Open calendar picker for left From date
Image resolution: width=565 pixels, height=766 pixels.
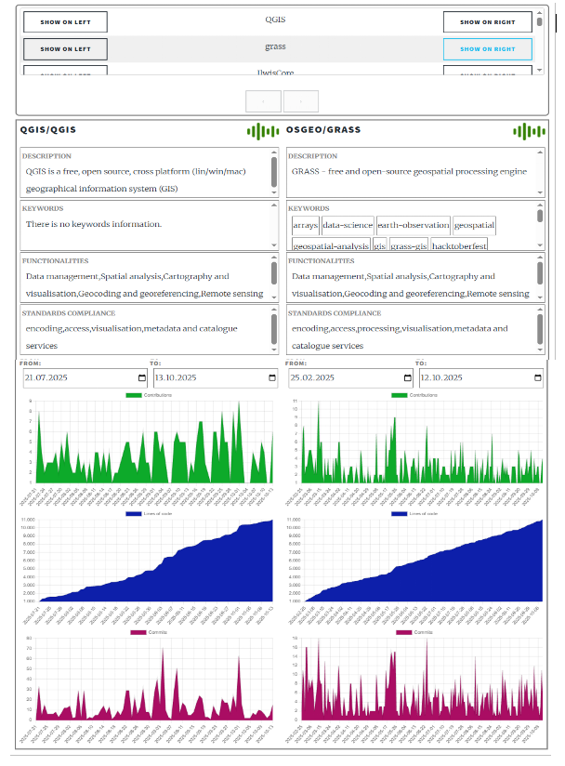(142, 378)
